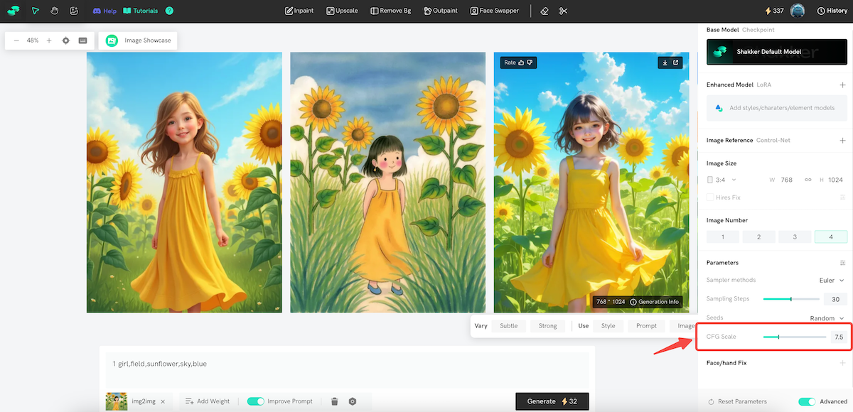
Task: Select the arrow pointer tool
Action: (x=35, y=11)
